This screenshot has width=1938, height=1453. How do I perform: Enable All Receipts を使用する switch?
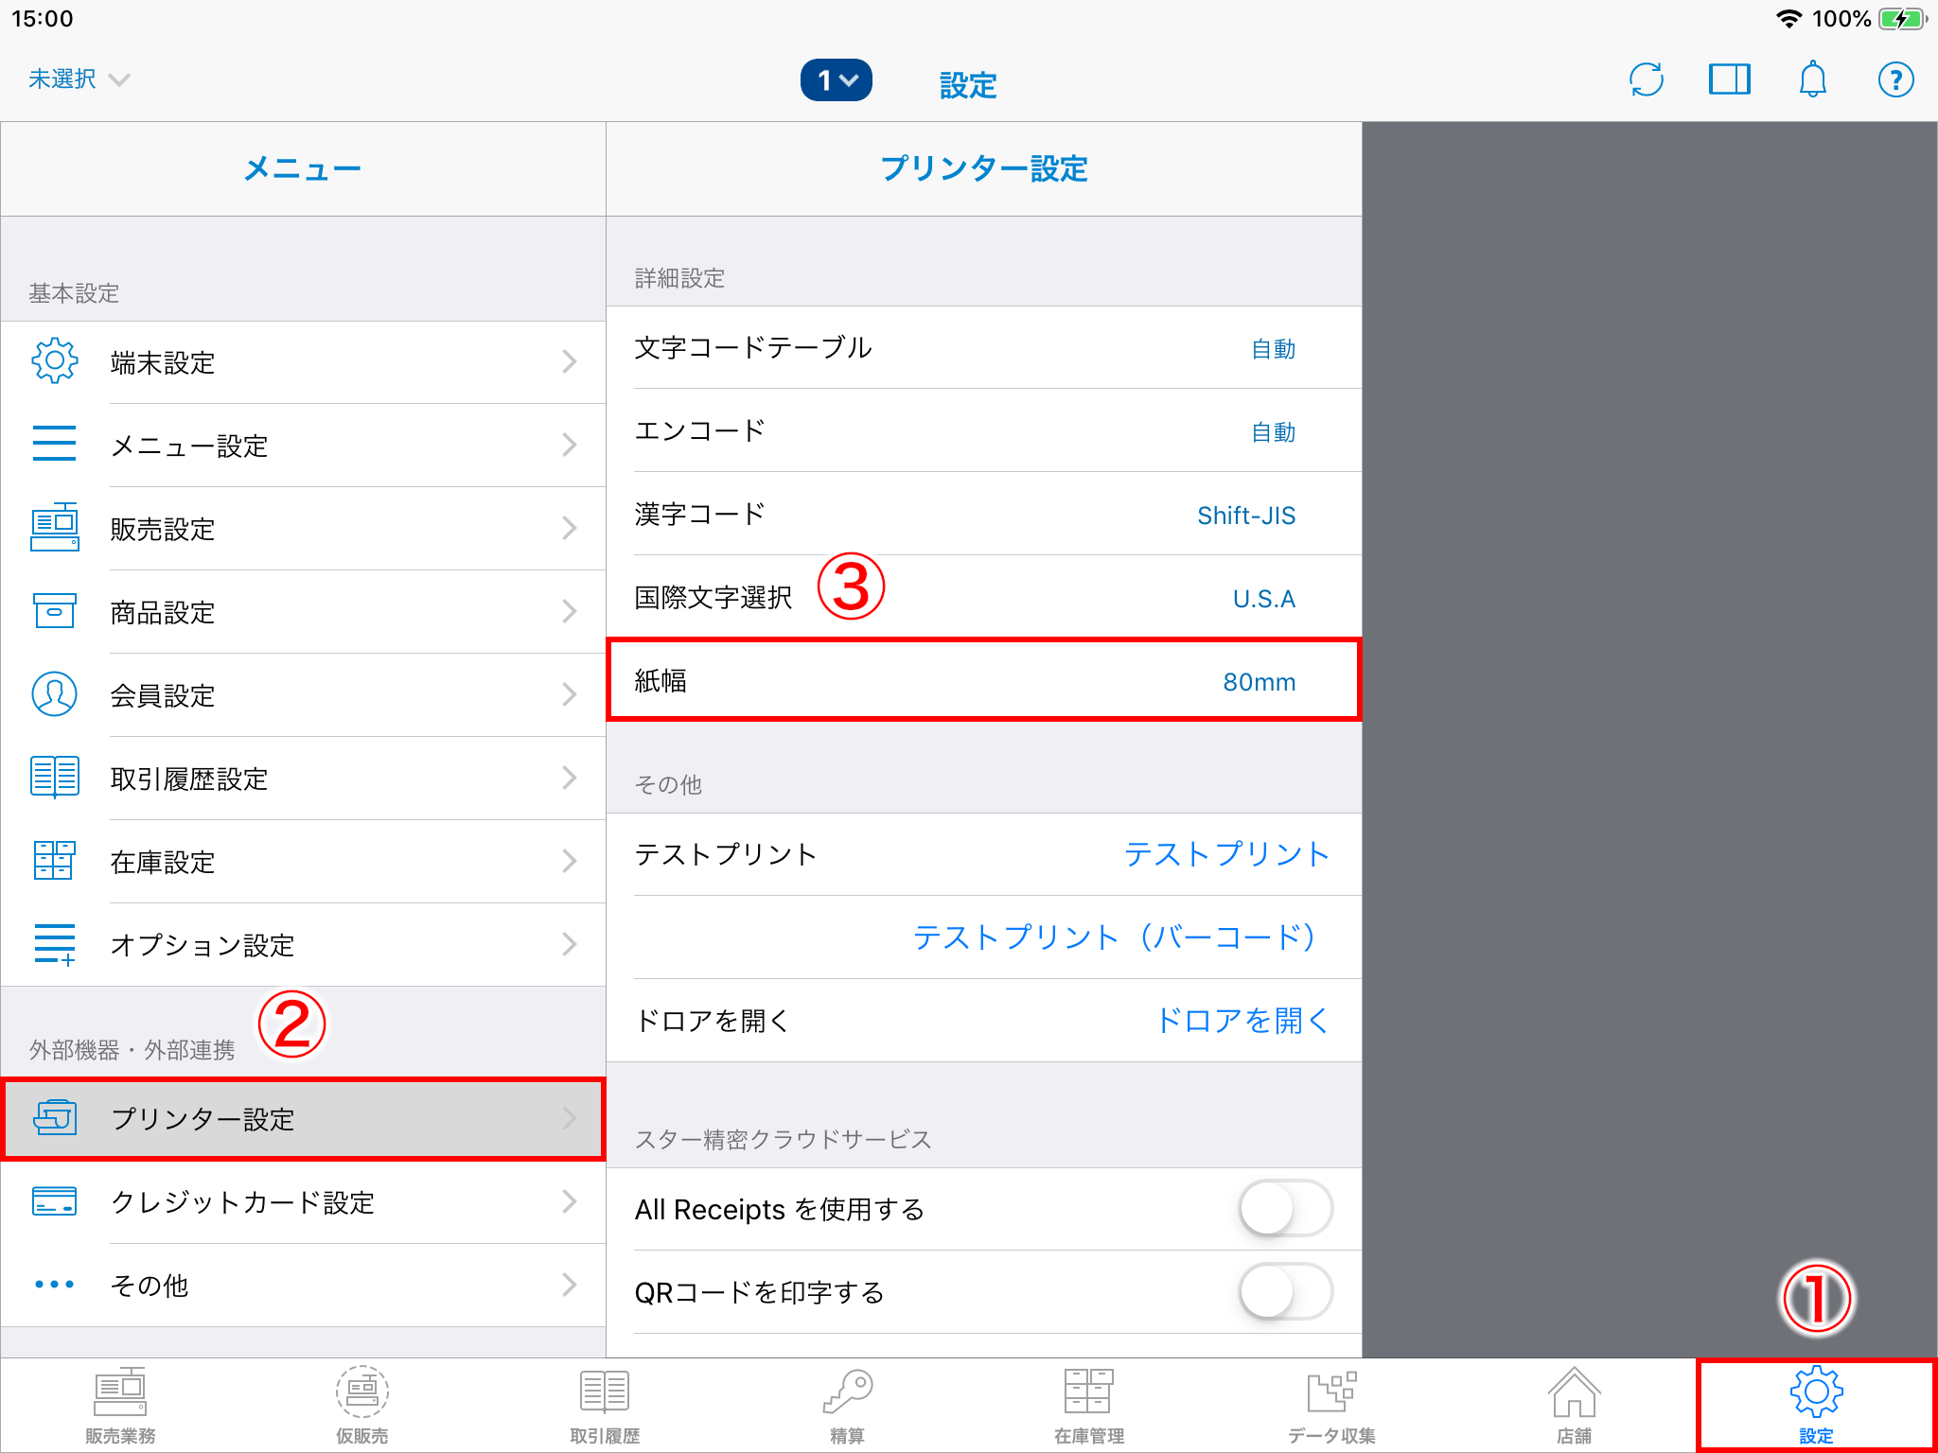(1285, 1208)
